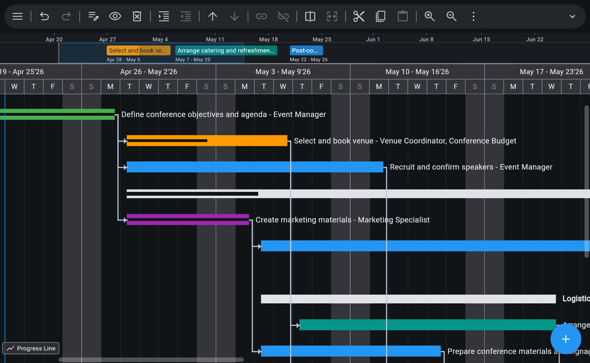Indent the selected task
Viewport: 590px width, 363px height.
coord(163,16)
